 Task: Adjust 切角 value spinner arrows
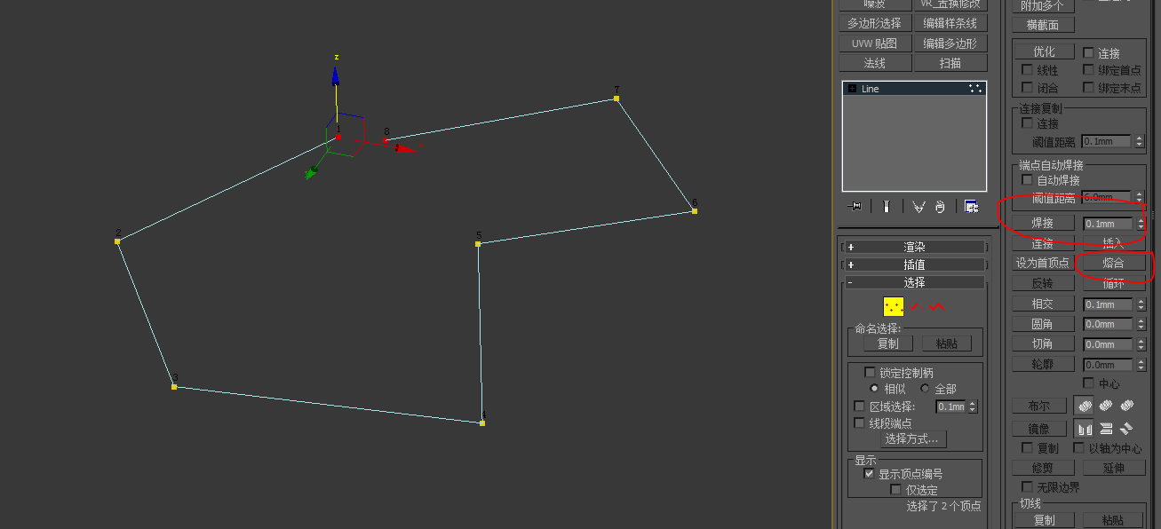pyautogui.click(x=1141, y=344)
